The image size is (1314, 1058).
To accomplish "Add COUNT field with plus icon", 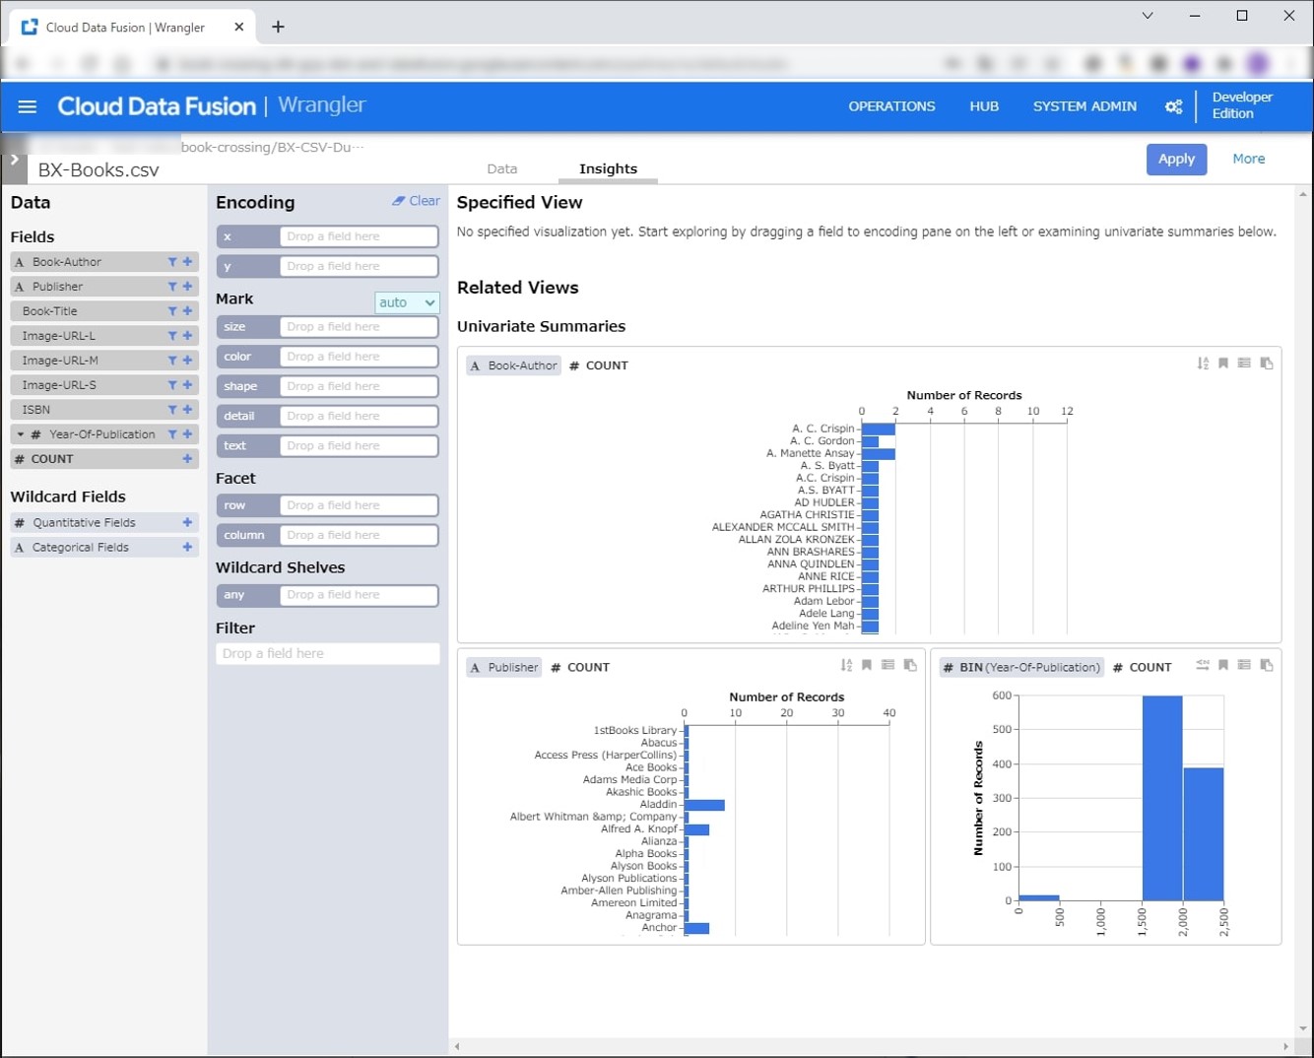I will pyautogui.click(x=187, y=459).
